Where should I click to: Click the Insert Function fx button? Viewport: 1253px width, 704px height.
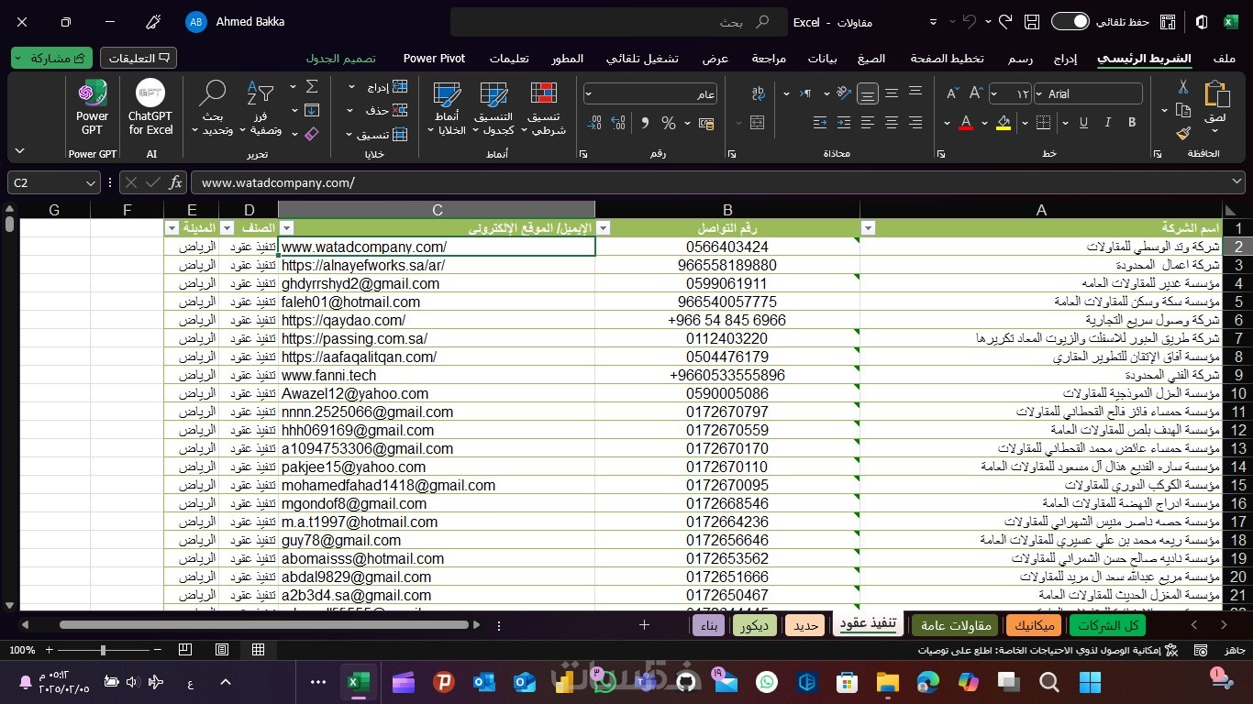click(x=175, y=182)
